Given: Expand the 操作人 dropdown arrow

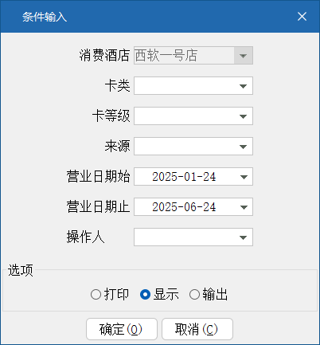Looking at the screenshot, I should click(x=243, y=237).
